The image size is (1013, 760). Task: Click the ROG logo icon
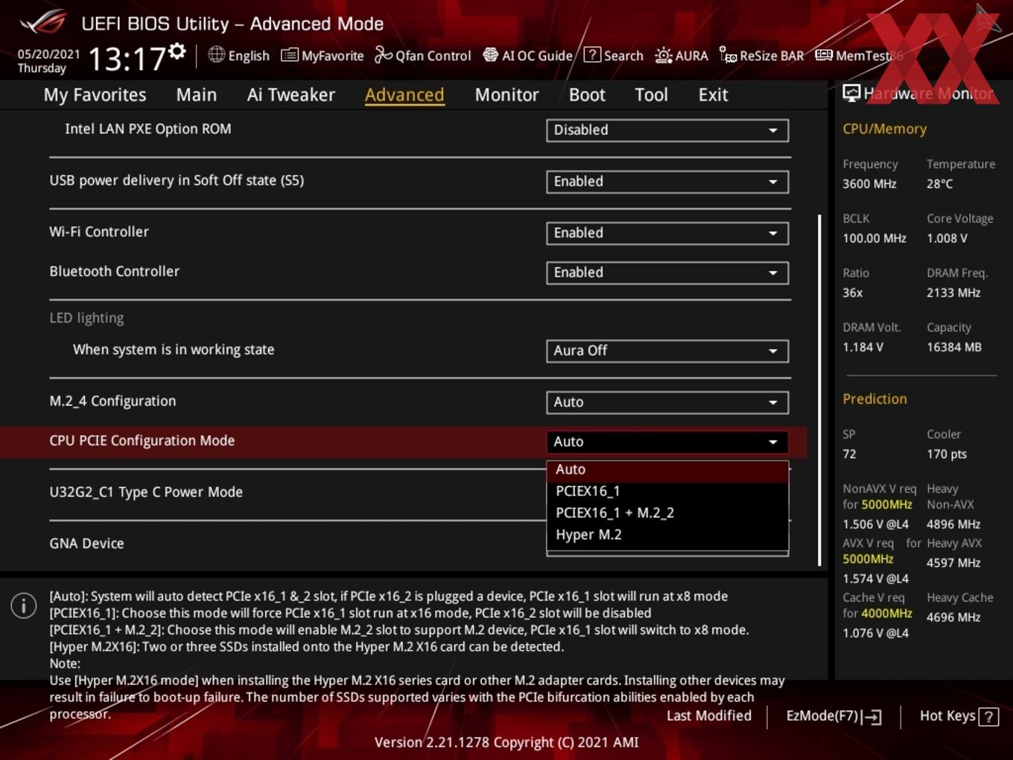coord(43,22)
